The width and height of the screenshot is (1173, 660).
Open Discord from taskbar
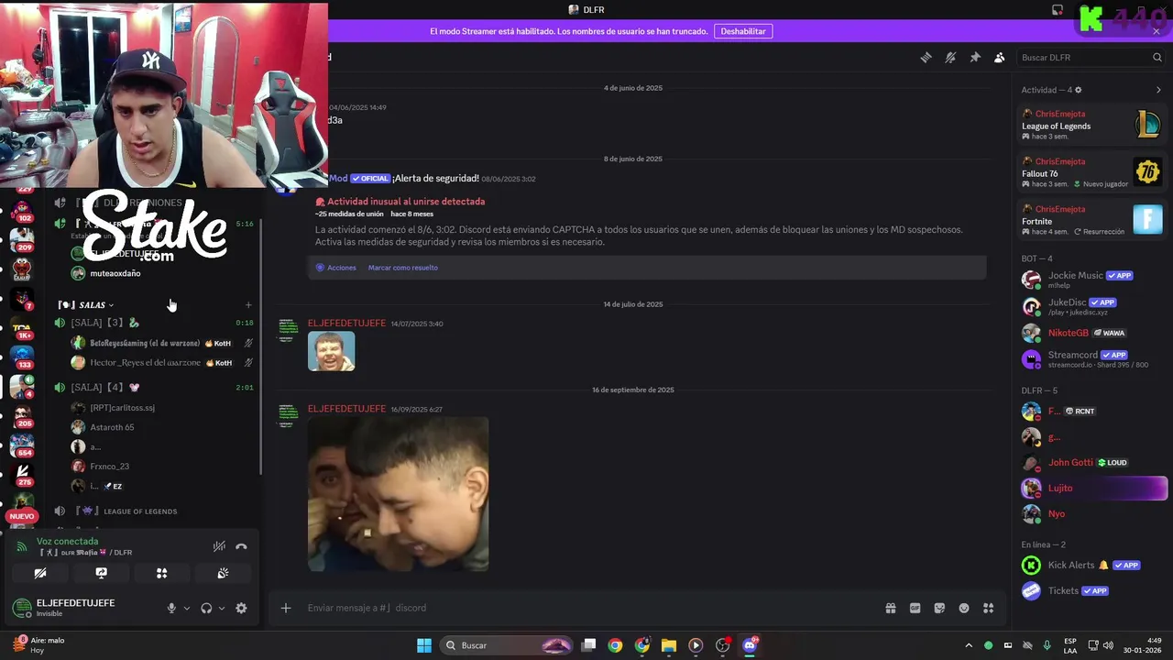(x=750, y=645)
